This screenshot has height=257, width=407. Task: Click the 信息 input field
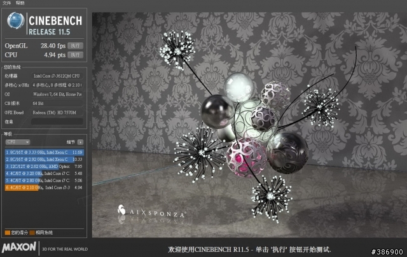pyautogui.click(x=57, y=122)
